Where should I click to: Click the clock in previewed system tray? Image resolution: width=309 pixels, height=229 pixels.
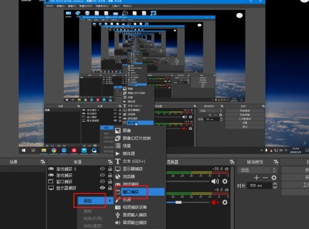(295, 151)
